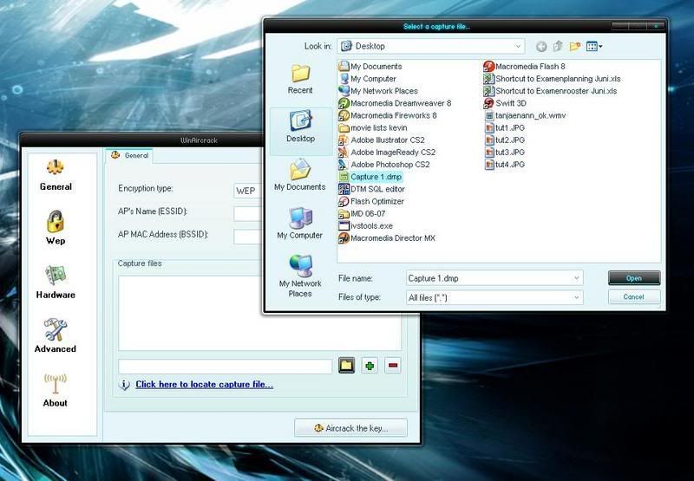Click the red minus remove file icon

393,366
